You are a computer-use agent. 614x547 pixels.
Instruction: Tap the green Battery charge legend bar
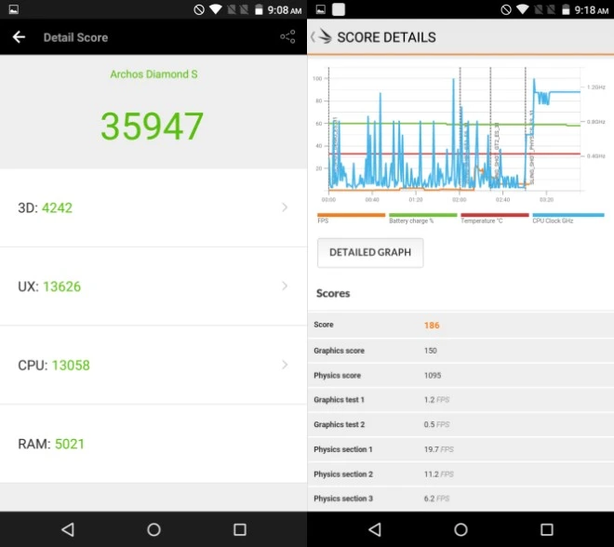click(422, 216)
